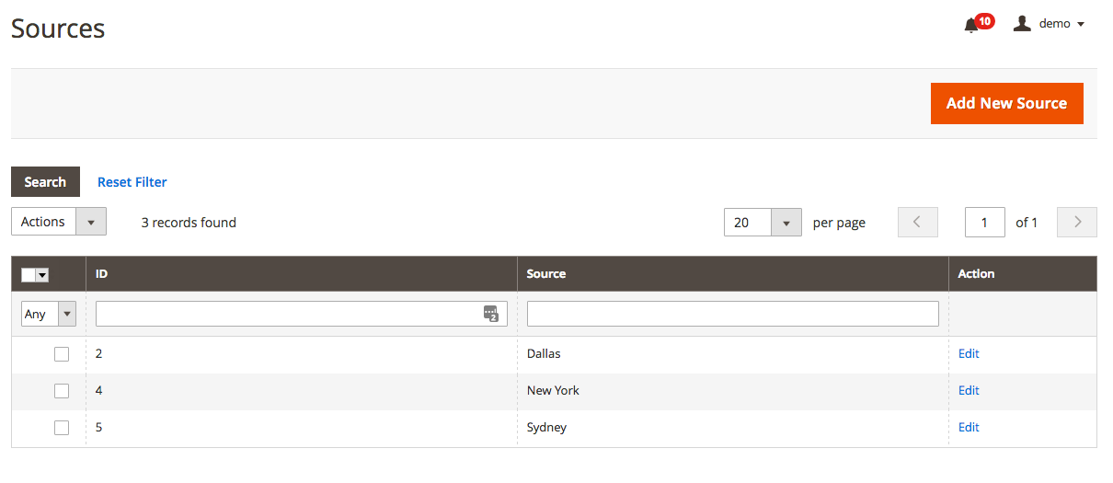Click the Reset Filter link
1113x483 pixels.
pyautogui.click(x=132, y=182)
